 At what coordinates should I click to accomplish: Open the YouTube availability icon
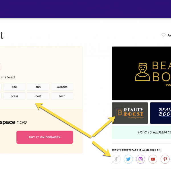pyautogui.click(x=153, y=159)
